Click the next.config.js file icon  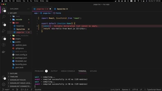[x=13, y=55]
